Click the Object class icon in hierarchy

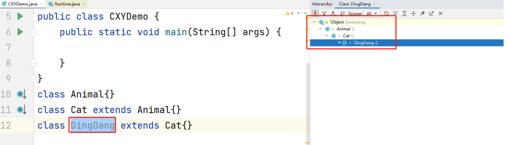coord(321,22)
